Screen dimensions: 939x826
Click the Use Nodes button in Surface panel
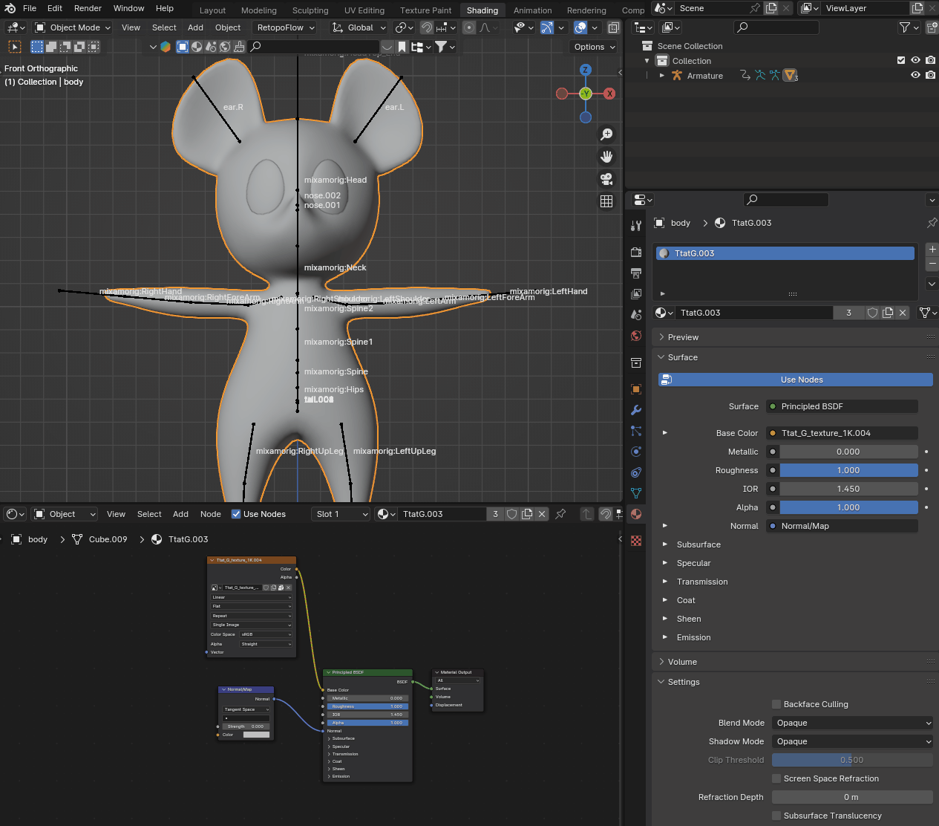[795, 380]
